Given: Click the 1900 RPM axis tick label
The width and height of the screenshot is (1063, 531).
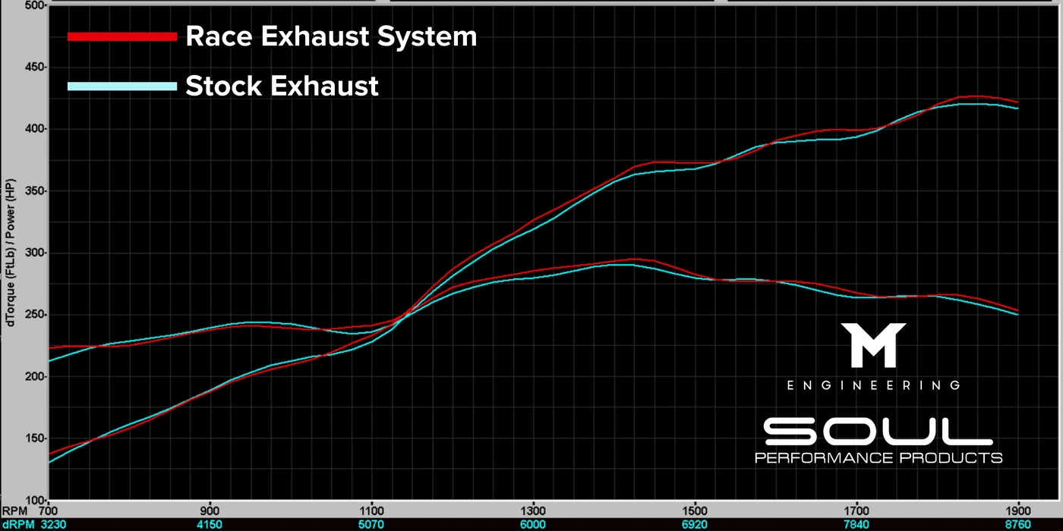Looking at the screenshot, I should point(1017,510).
